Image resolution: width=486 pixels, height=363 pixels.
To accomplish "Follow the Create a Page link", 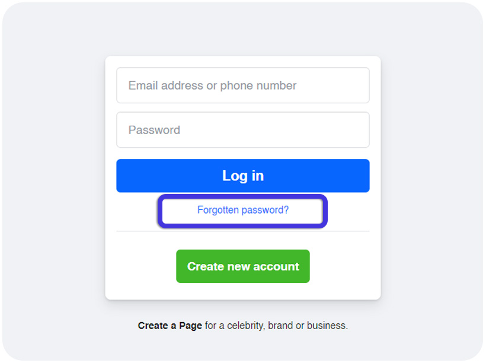I will click(x=170, y=326).
